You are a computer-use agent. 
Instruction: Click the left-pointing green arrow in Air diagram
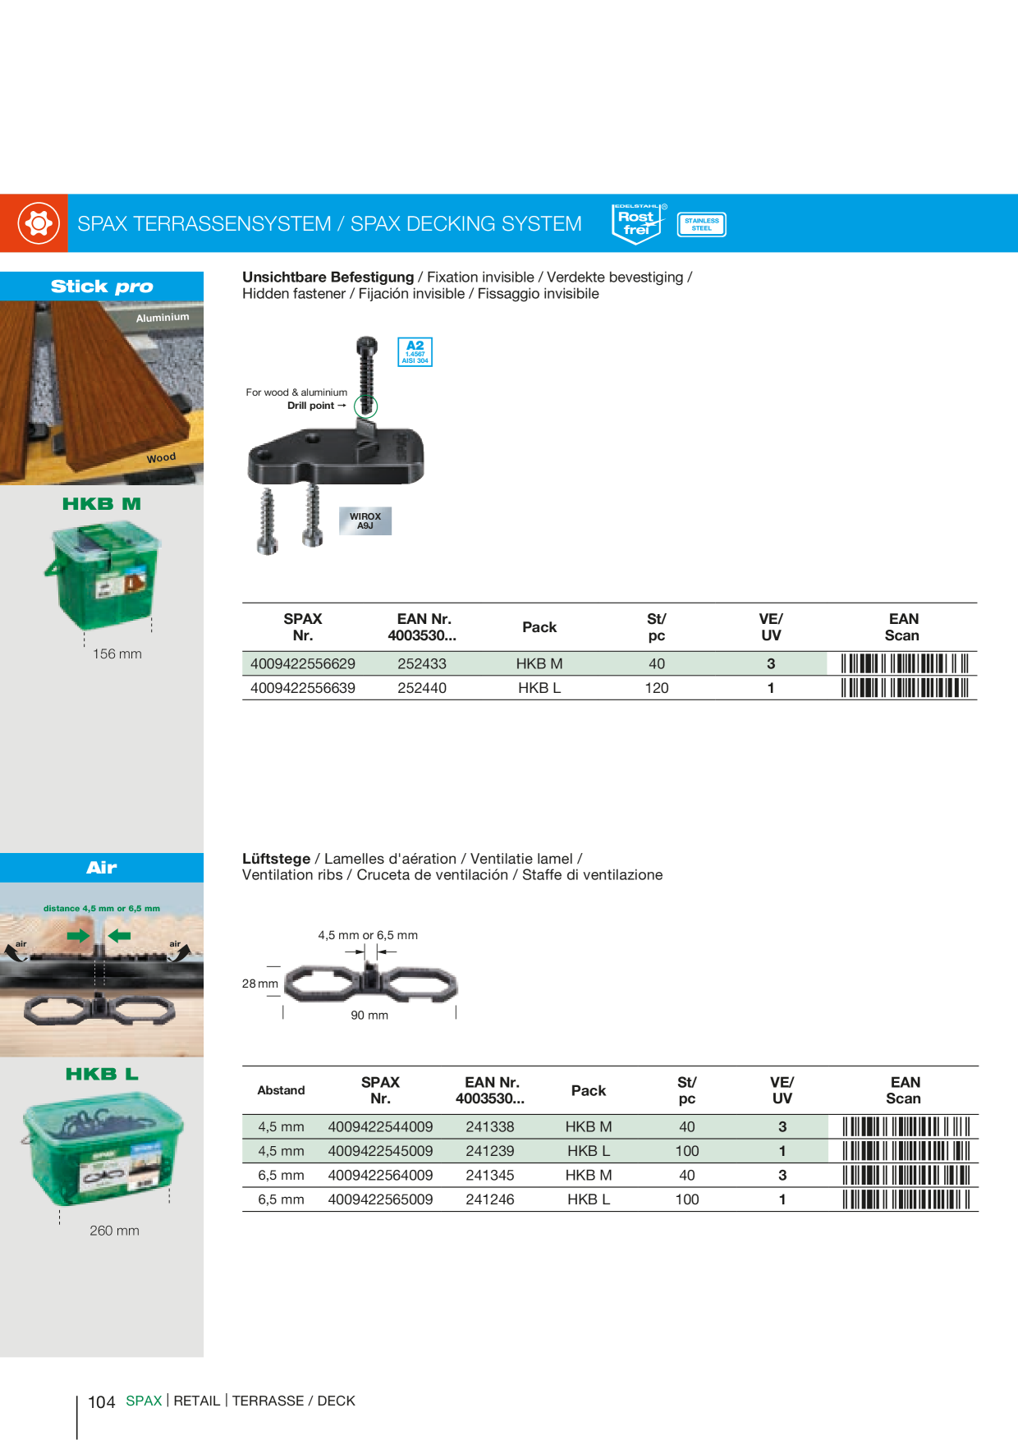120,935
